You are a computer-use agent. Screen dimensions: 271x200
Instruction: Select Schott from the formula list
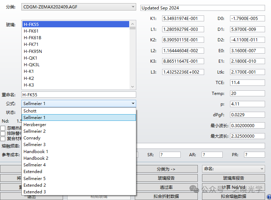[x=30, y=111]
